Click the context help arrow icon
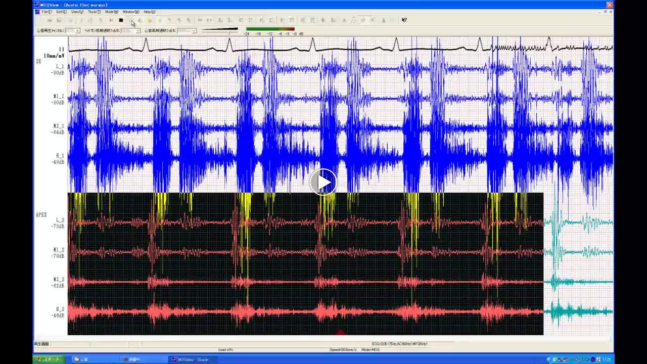Image resolution: width=647 pixels, height=364 pixels. (x=404, y=20)
